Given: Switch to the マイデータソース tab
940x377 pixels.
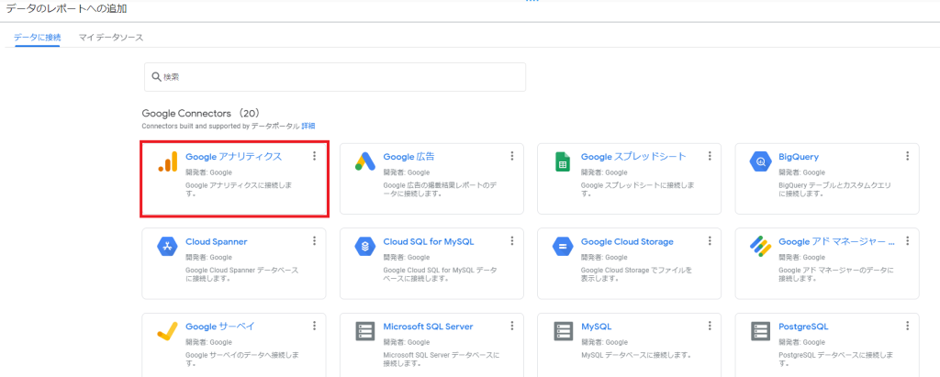Looking at the screenshot, I should tap(111, 38).
